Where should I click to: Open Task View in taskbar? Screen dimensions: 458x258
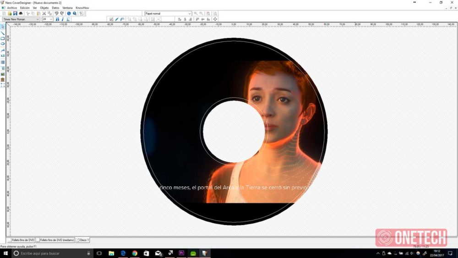click(99, 253)
